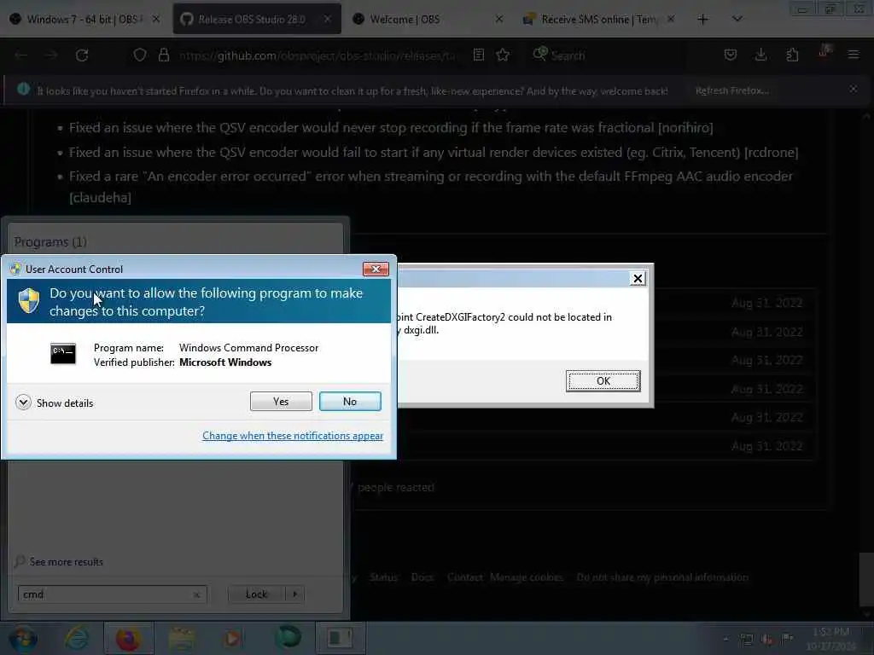Image resolution: width=874 pixels, height=655 pixels.
Task: Bookmark this page with star icon
Action: [x=503, y=55]
